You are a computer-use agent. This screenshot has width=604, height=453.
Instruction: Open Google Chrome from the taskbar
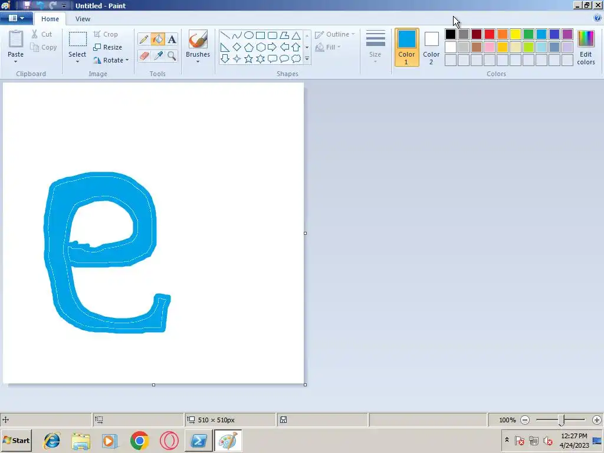(139, 441)
